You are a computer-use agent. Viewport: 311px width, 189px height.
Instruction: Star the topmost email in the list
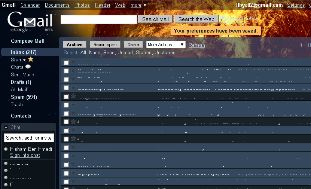click(73, 62)
